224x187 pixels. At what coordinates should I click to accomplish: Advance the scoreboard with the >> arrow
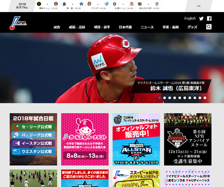[199, 6]
